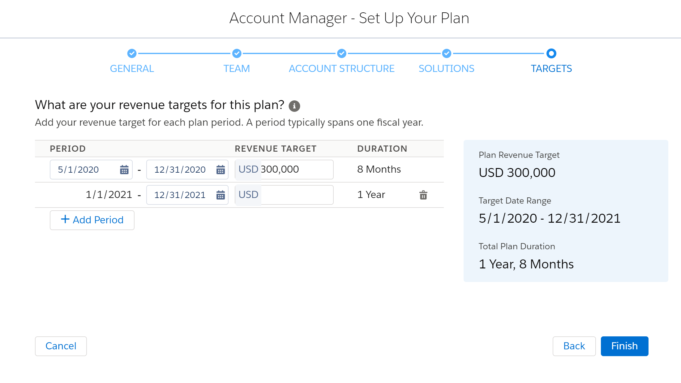Edit the 300,000 revenue target field
Viewport: 681px width, 383px height.
(x=297, y=170)
